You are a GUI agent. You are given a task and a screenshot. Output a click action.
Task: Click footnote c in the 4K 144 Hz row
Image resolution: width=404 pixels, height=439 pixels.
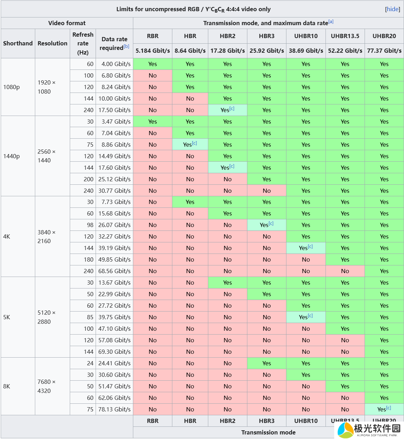pos(310,247)
